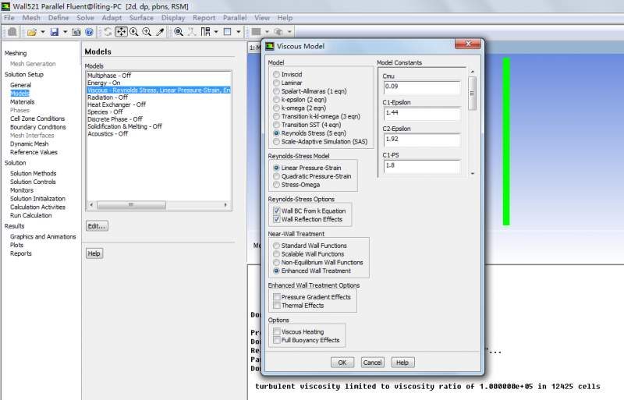Enable Viscous Heating option
624x400 pixels.
pos(277,331)
